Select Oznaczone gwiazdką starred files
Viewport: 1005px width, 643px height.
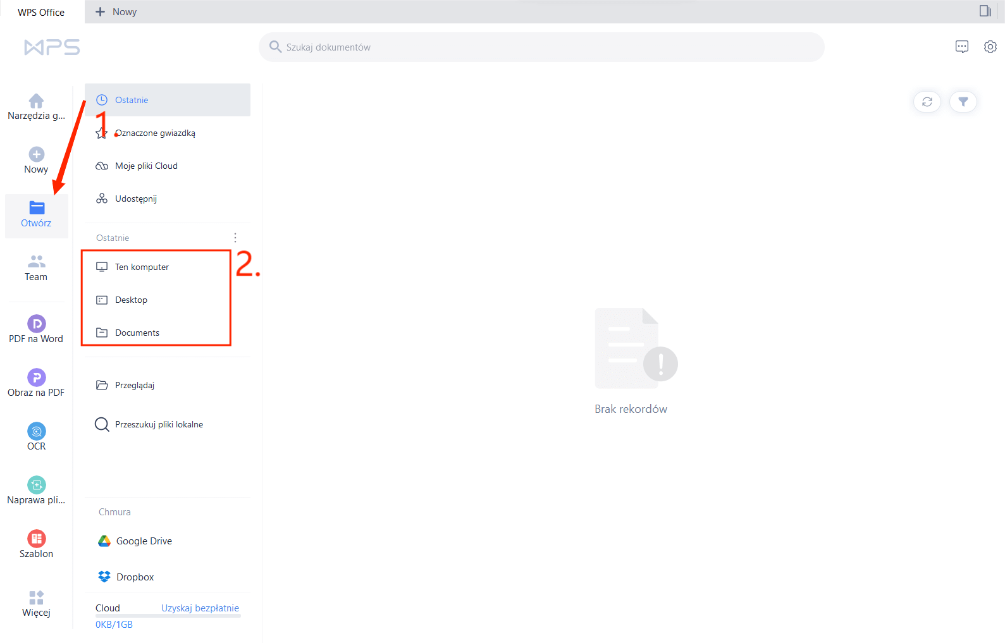pos(168,133)
